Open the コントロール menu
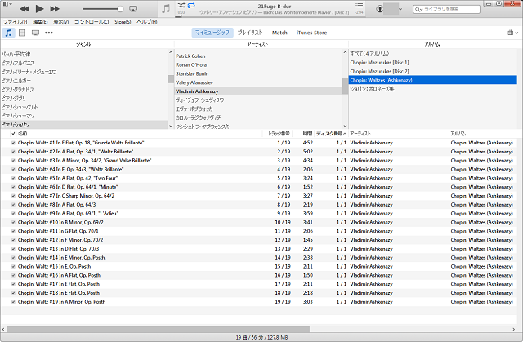The width and height of the screenshot is (523, 342). [92, 22]
